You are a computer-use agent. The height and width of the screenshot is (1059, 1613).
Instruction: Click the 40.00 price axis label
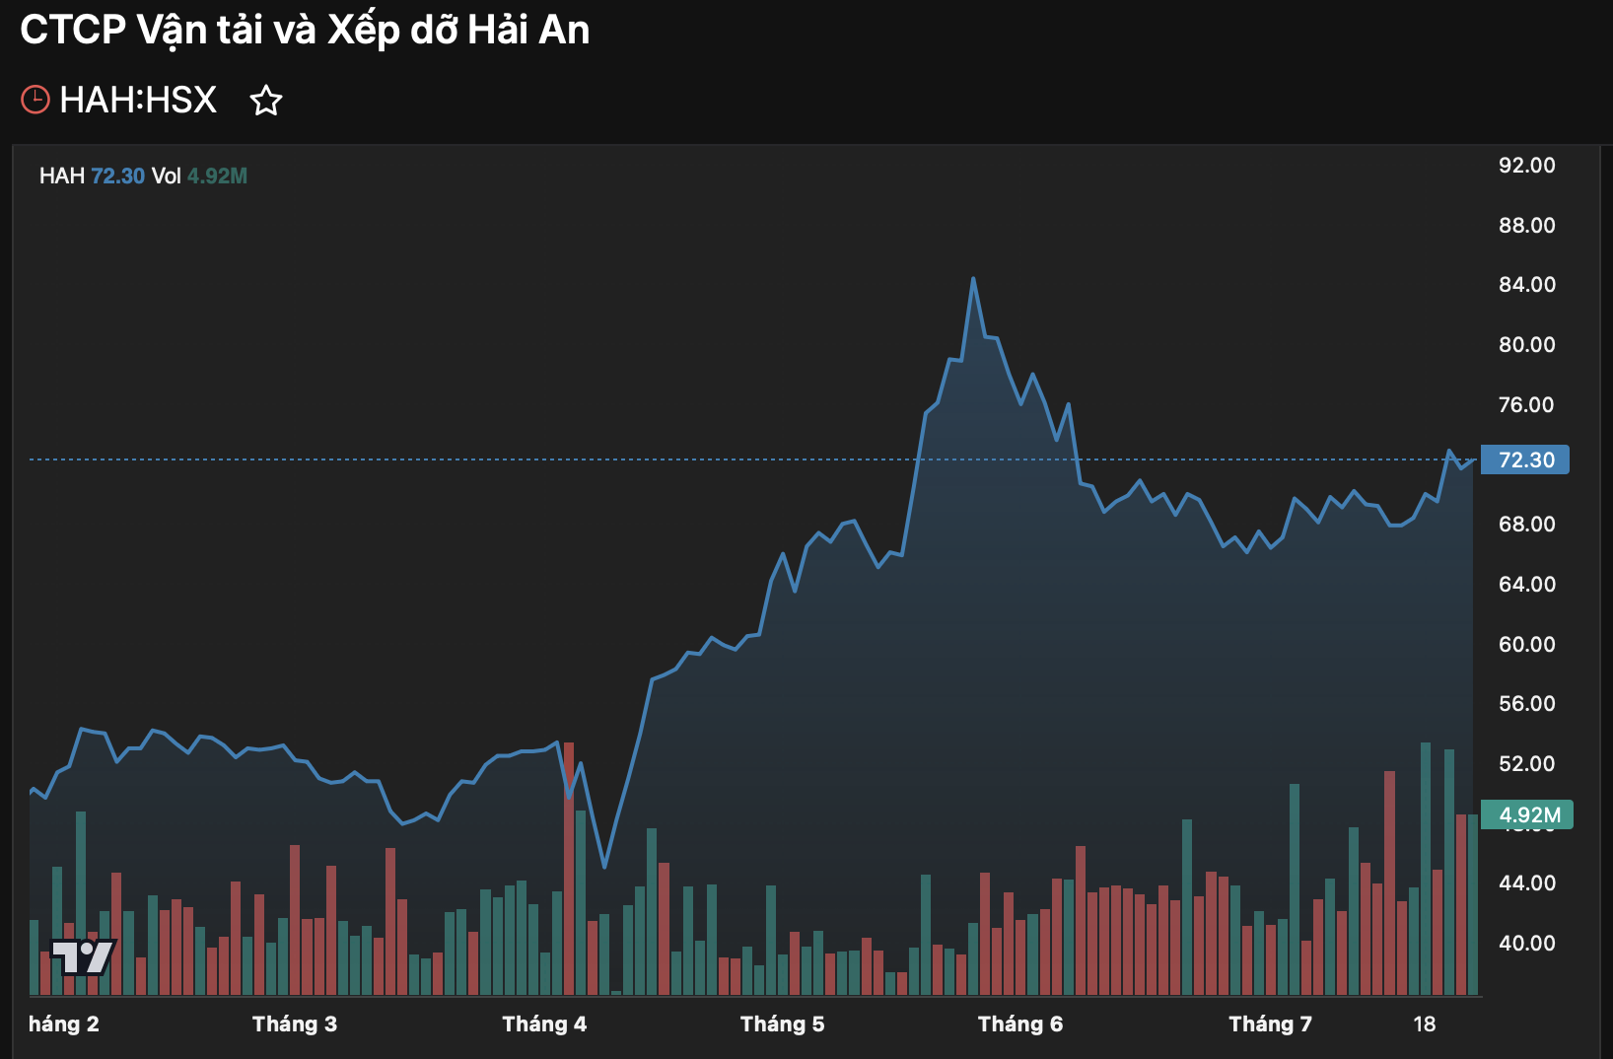point(1527,944)
